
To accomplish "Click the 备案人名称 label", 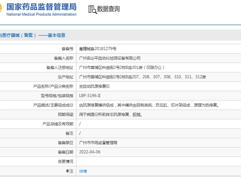I will pos(63,58).
